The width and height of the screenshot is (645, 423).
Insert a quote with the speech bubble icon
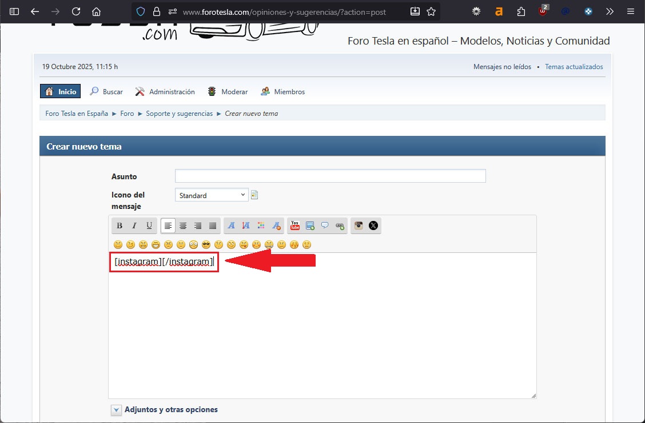325,225
